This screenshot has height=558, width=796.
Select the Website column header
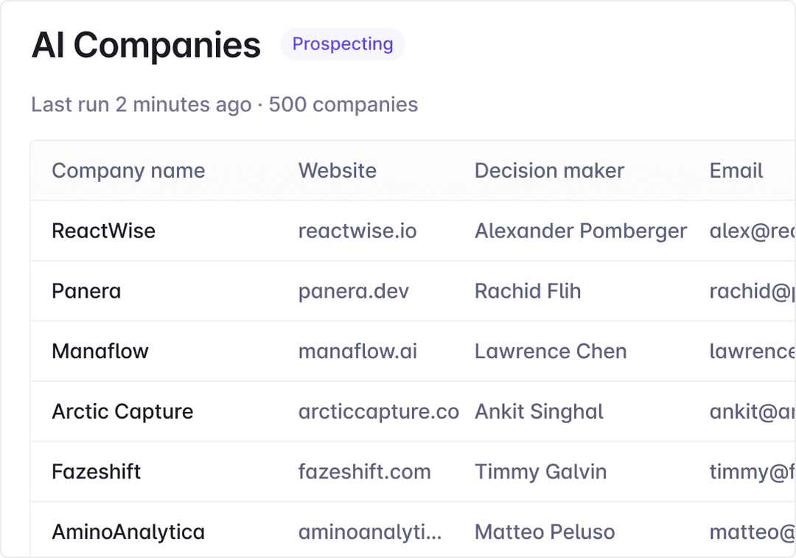coord(337,170)
